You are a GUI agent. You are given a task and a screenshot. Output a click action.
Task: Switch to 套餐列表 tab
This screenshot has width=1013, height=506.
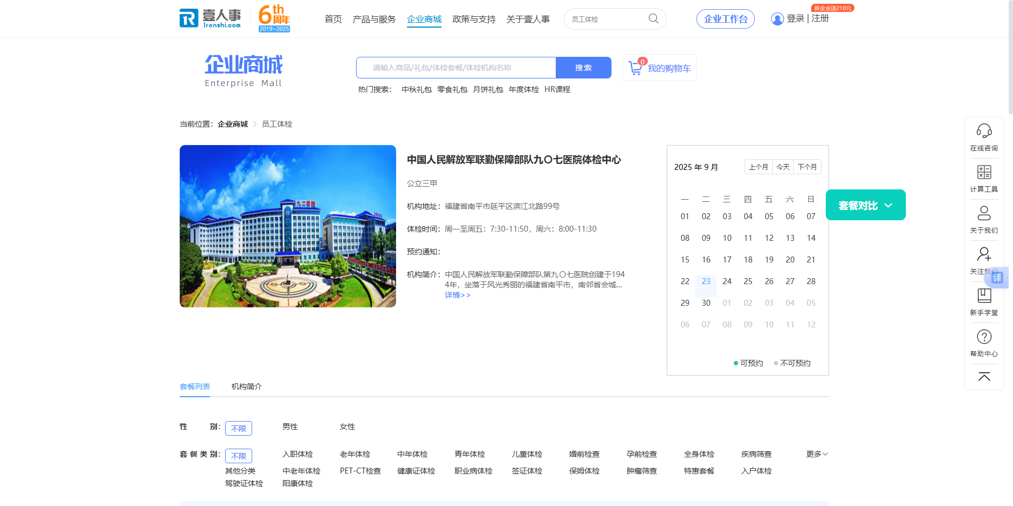(195, 386)
